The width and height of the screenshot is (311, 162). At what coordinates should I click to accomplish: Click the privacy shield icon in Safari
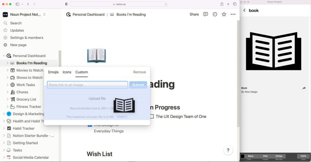(67, 4)
